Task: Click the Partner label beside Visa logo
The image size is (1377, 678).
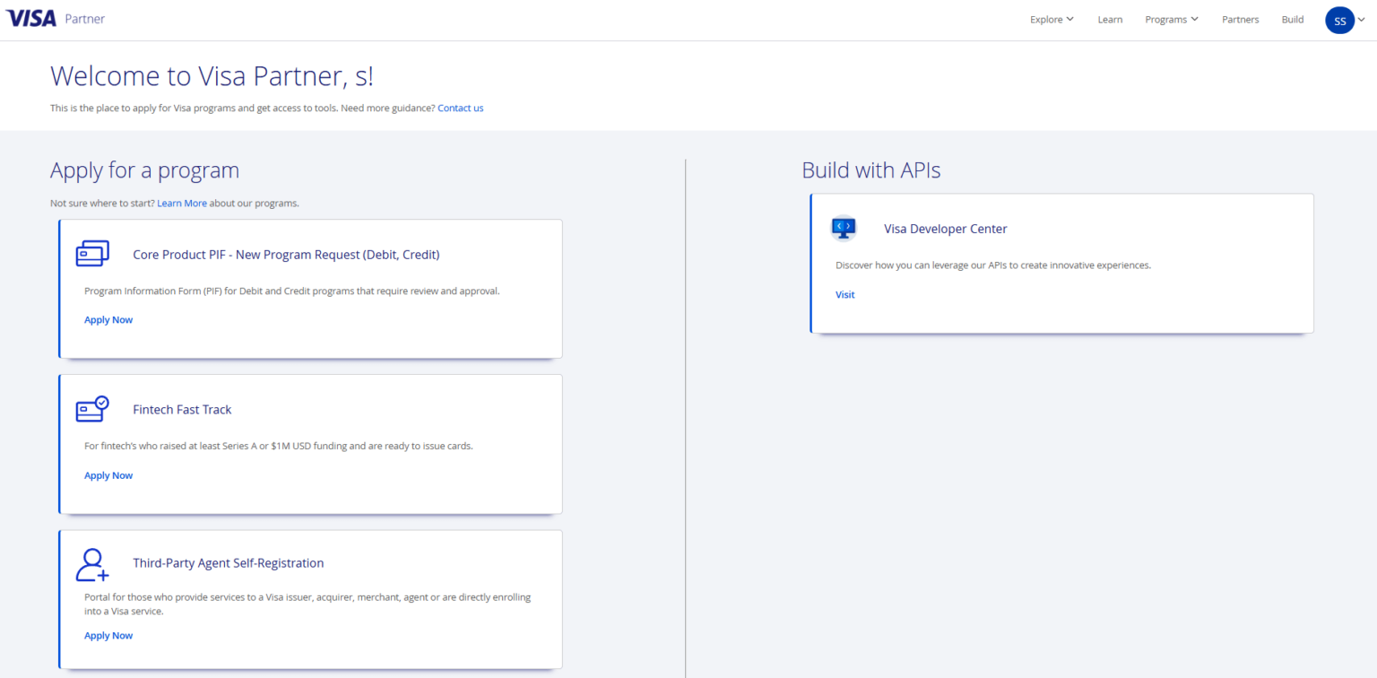Action: [x=84, y=19]
